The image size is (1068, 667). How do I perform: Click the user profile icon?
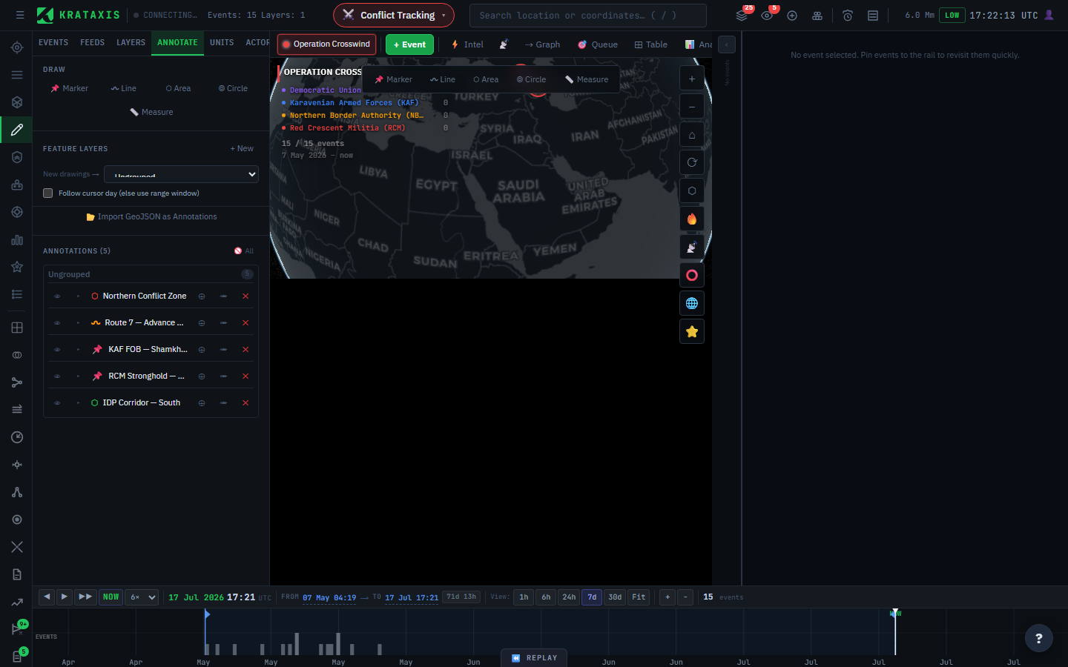click(1049, 15)
